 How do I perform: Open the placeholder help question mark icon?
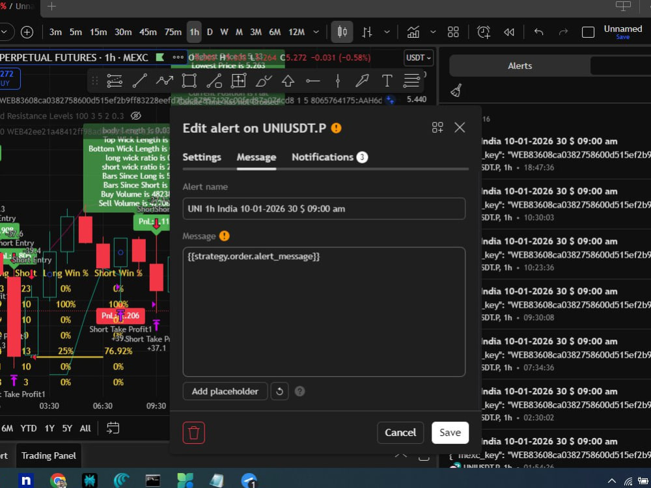click(x=299, y=391)
